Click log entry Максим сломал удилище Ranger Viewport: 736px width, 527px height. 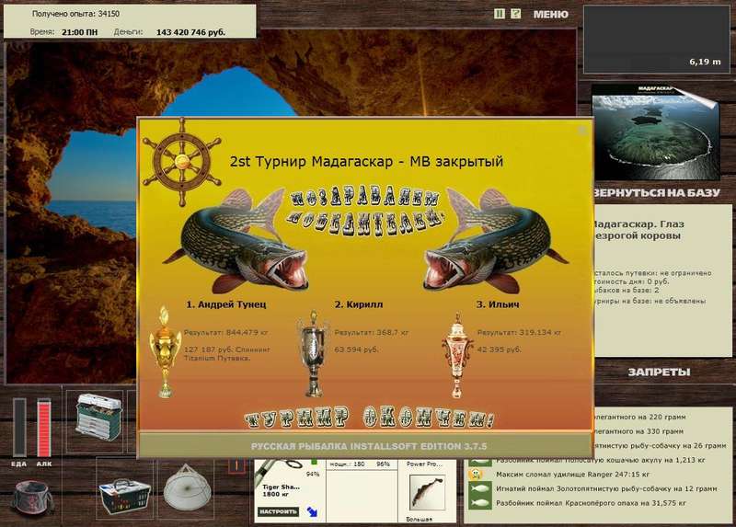tap(572, 475)
